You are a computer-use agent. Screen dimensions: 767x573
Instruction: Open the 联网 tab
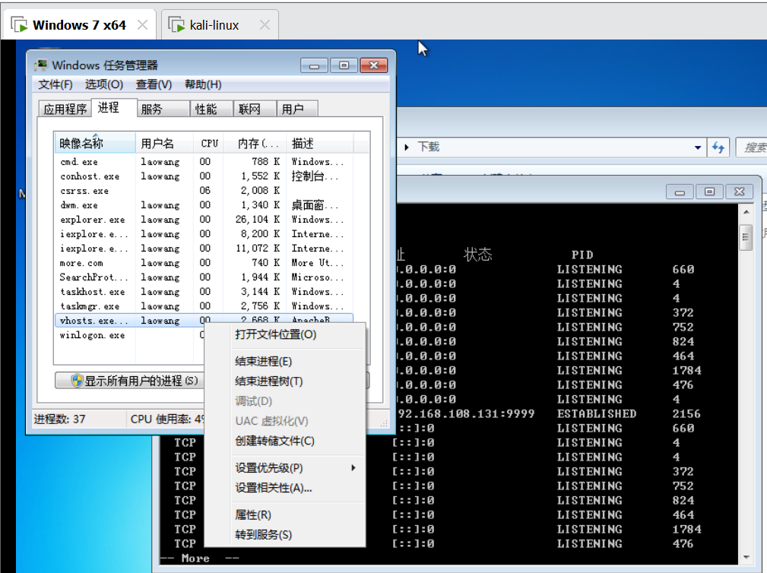coord(255,109)
